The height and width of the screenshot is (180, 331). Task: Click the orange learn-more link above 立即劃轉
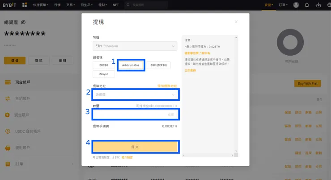pyautogui.click(x=197, y=53)
